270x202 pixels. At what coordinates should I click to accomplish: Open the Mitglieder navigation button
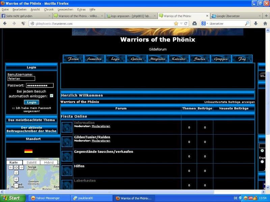pyautogui.click(x=158, y=59)
